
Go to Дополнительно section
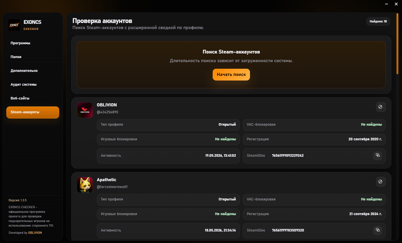33,71
